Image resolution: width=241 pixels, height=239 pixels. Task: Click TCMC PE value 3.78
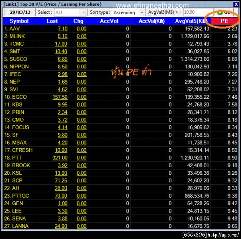(233, 44)
